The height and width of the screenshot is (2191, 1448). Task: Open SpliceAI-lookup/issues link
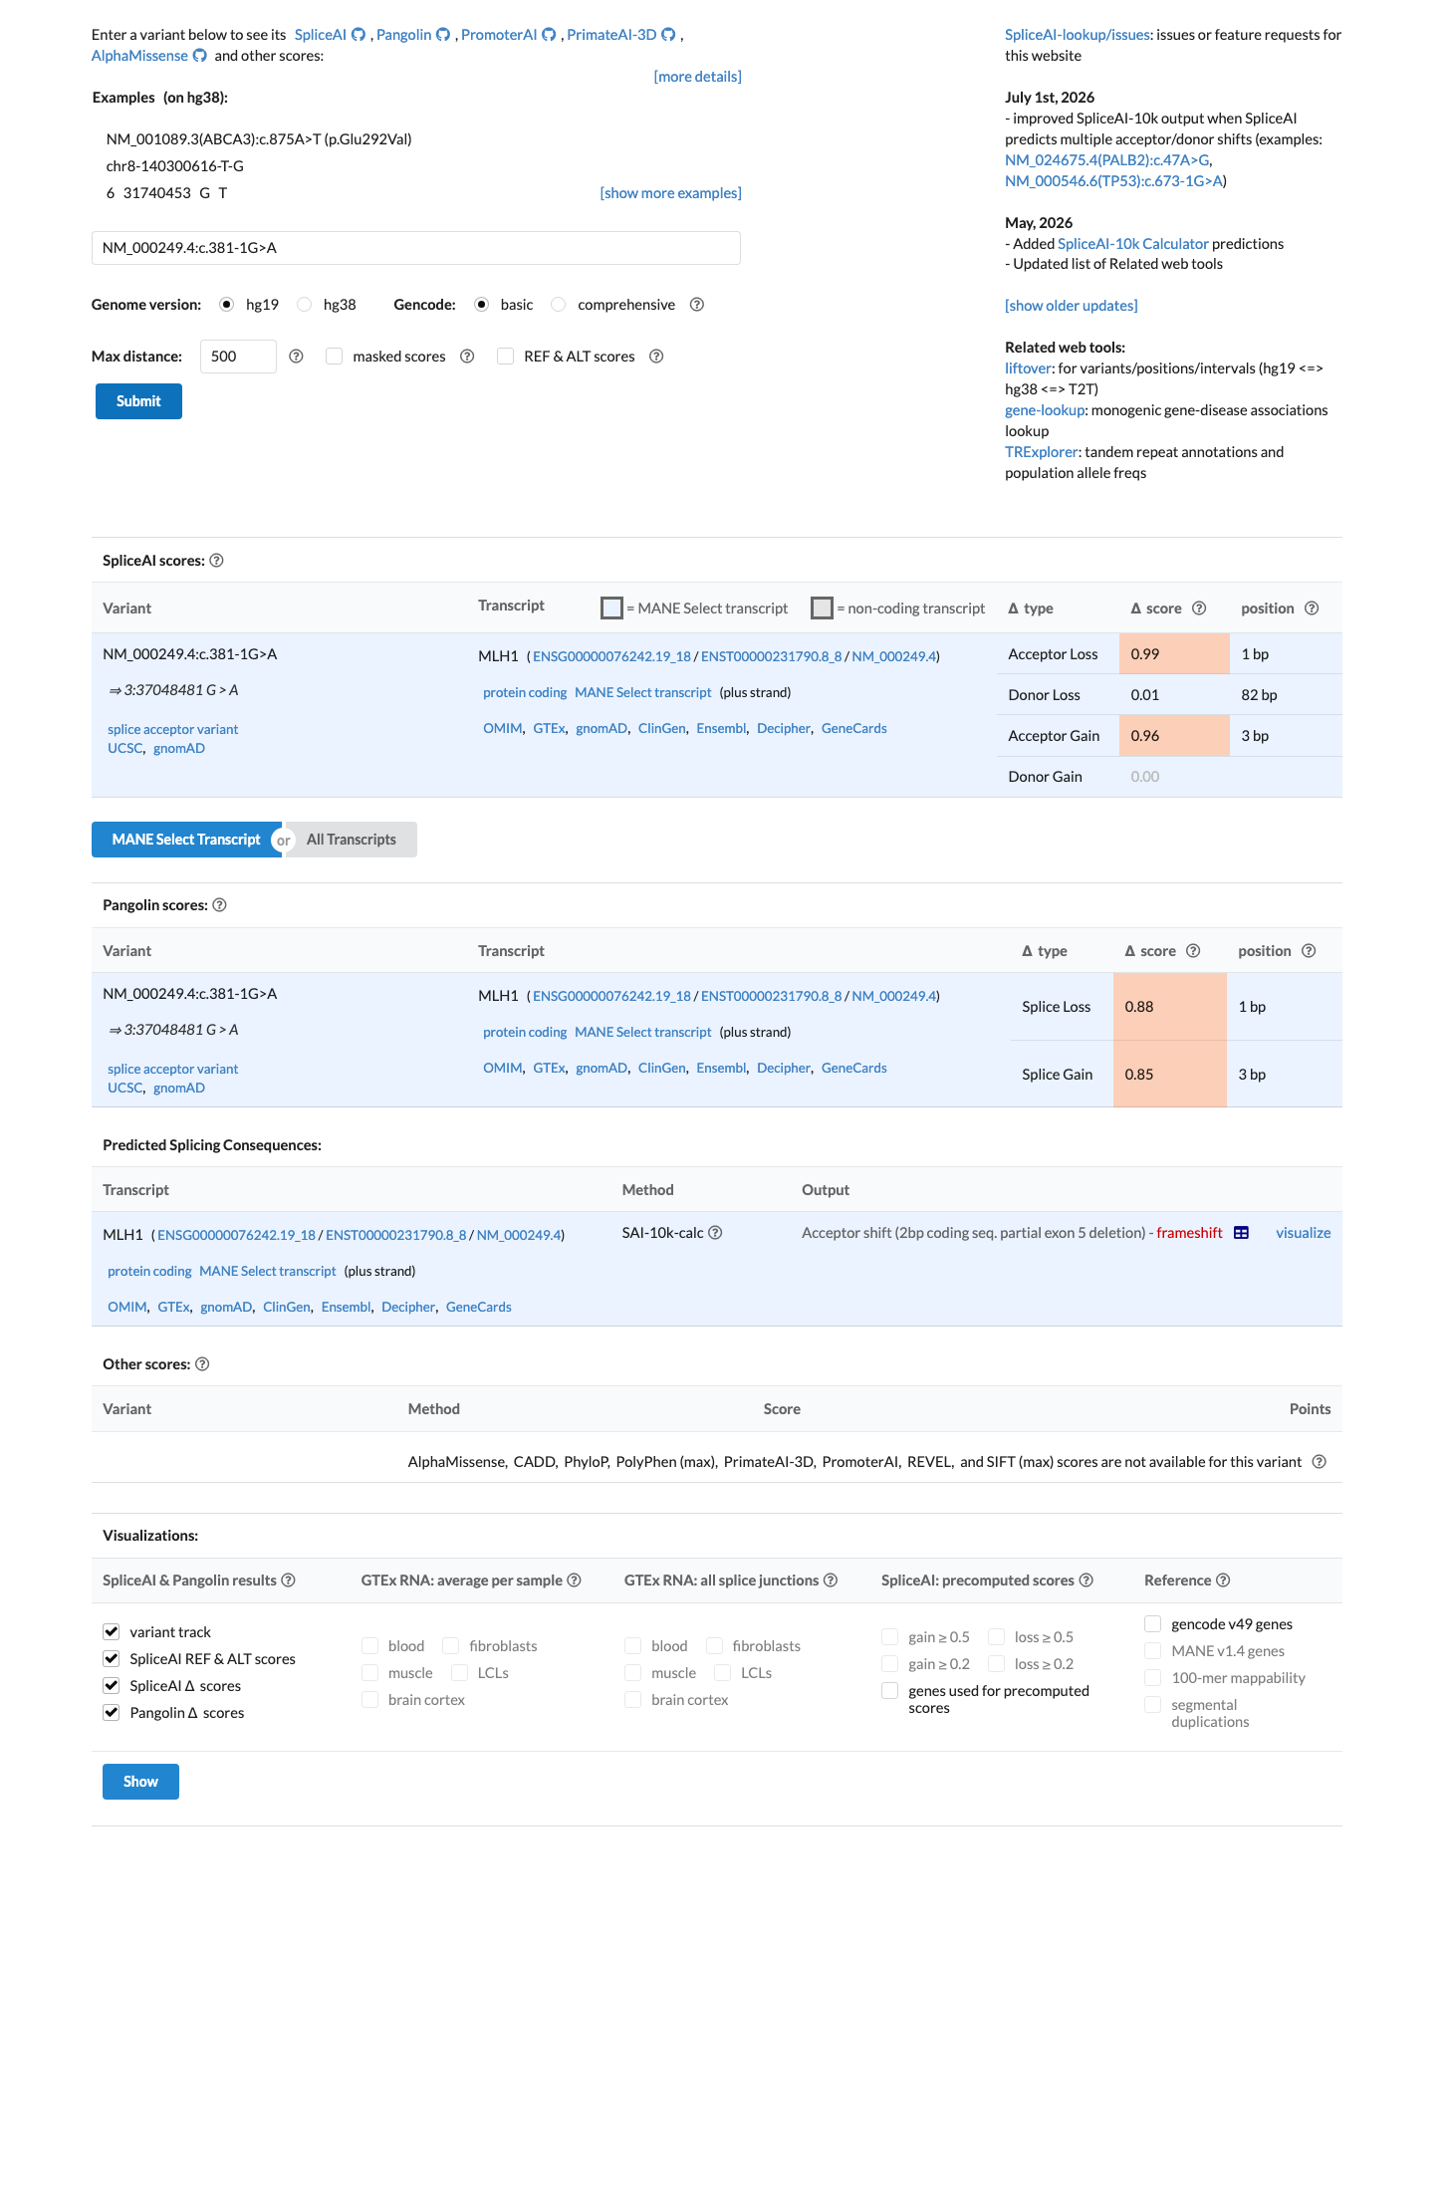tap(1078, 35)
